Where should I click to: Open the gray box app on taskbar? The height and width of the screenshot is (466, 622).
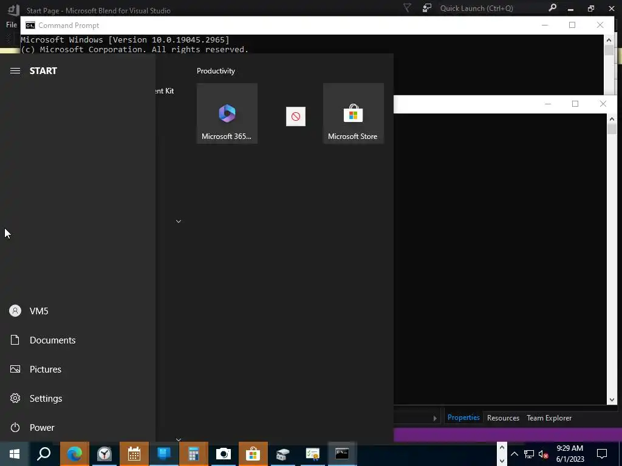pyautogui.click(x=283, y=454)
